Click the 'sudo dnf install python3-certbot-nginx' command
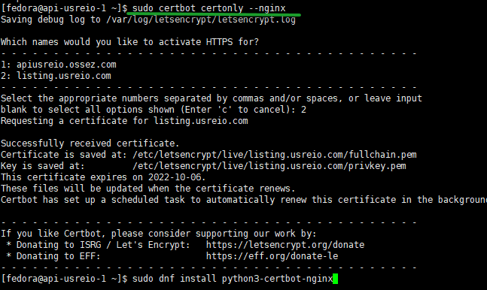487x290 pixels. (x=233, y=279)
